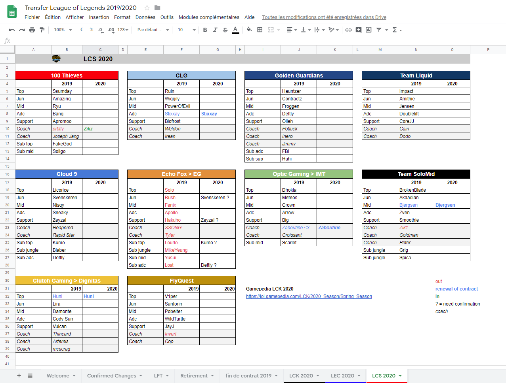Open LCS 2020 tab options arrow
506x383 pixels.
pyautogui.click(x=400, y=376)
